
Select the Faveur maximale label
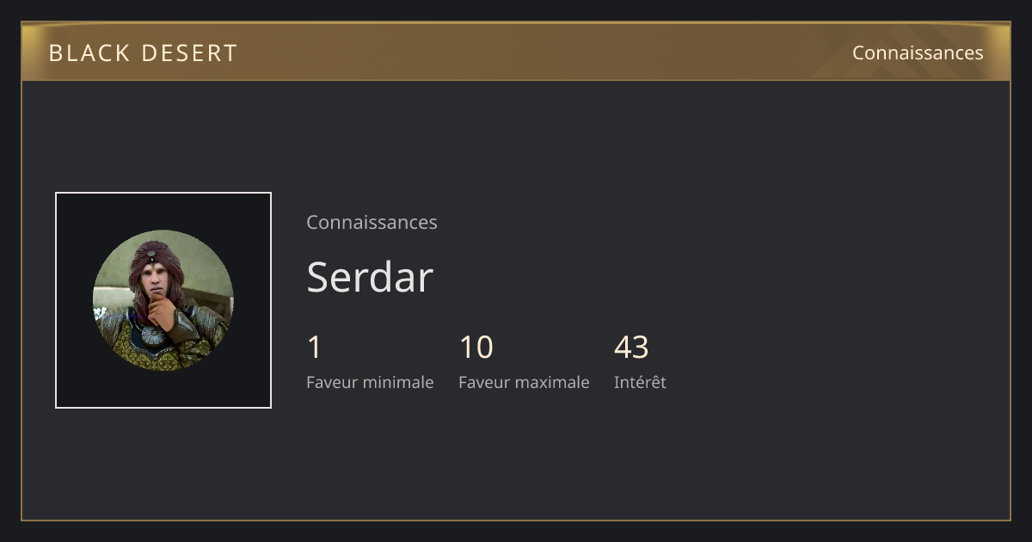[x=524, y=382]
